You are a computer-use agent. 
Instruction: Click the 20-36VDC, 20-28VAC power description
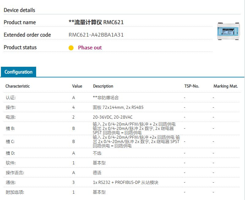pos(113,117)
